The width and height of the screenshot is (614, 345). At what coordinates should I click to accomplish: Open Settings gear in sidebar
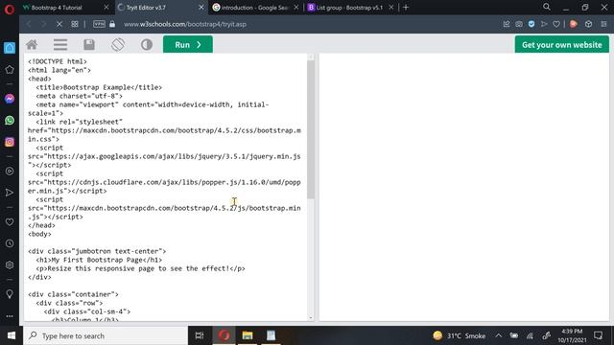click(x=10, y=264)
